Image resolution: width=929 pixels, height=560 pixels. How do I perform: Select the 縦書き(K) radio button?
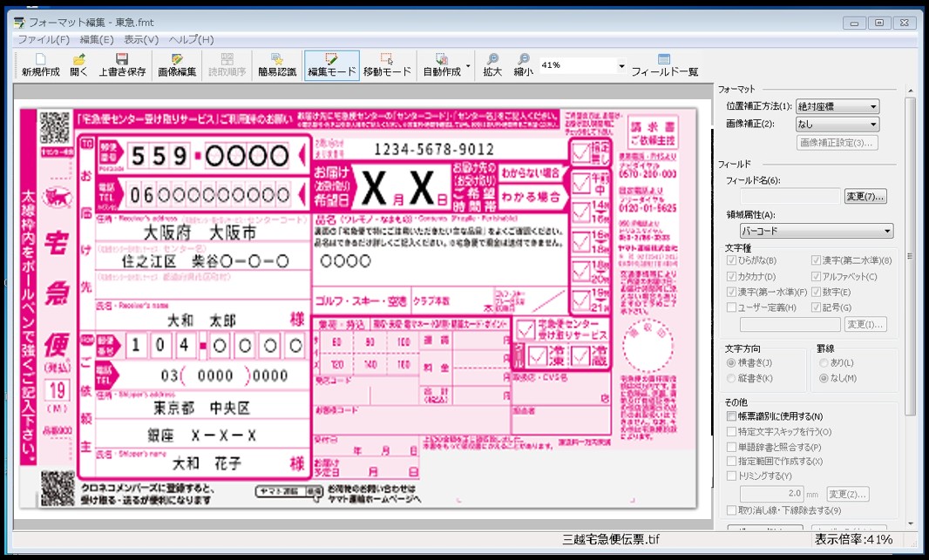731,378
